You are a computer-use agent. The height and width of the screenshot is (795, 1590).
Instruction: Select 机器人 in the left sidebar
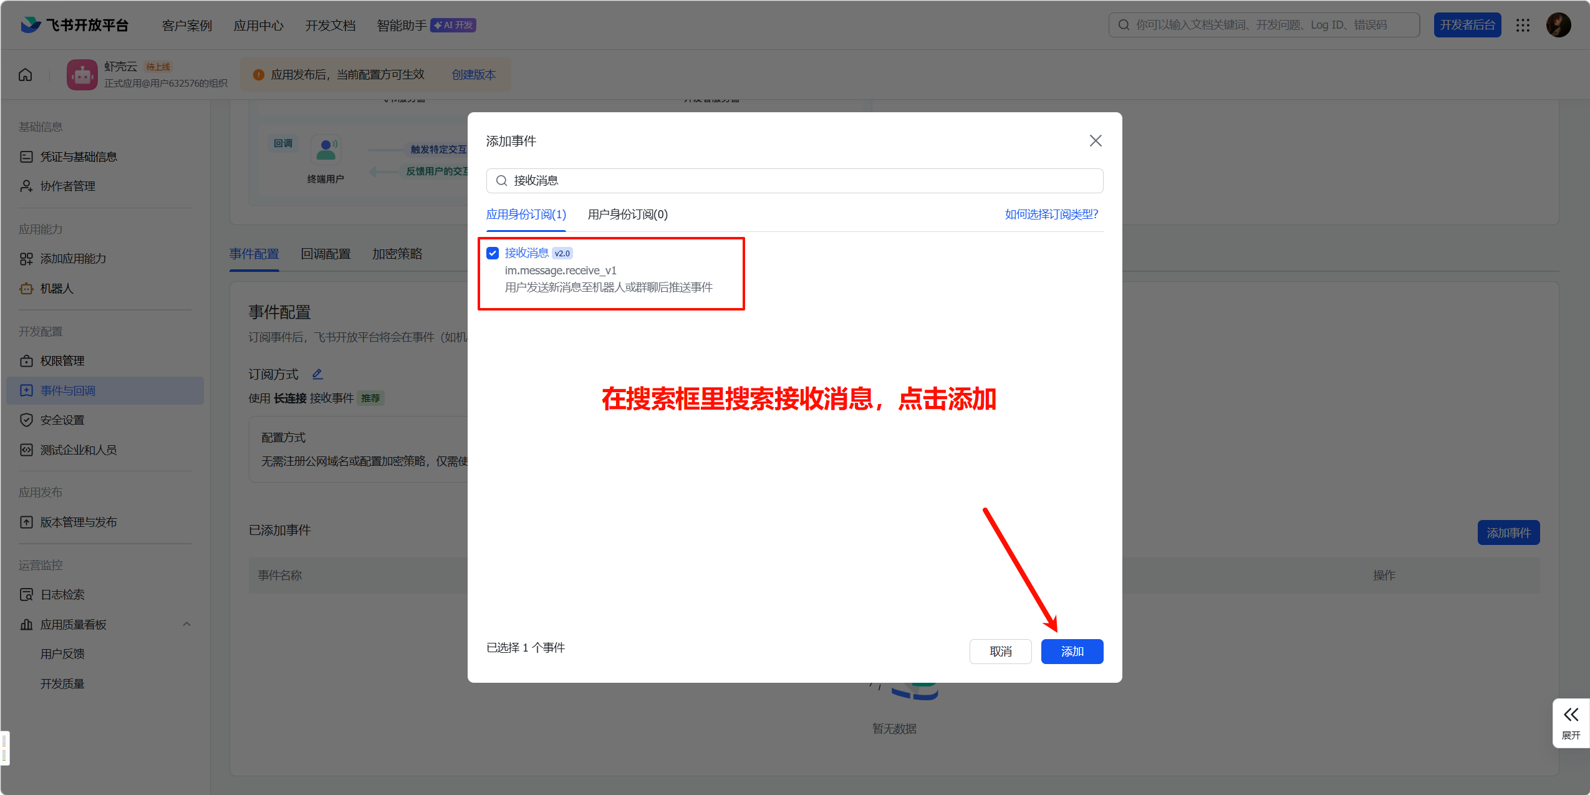pos(57,289)
